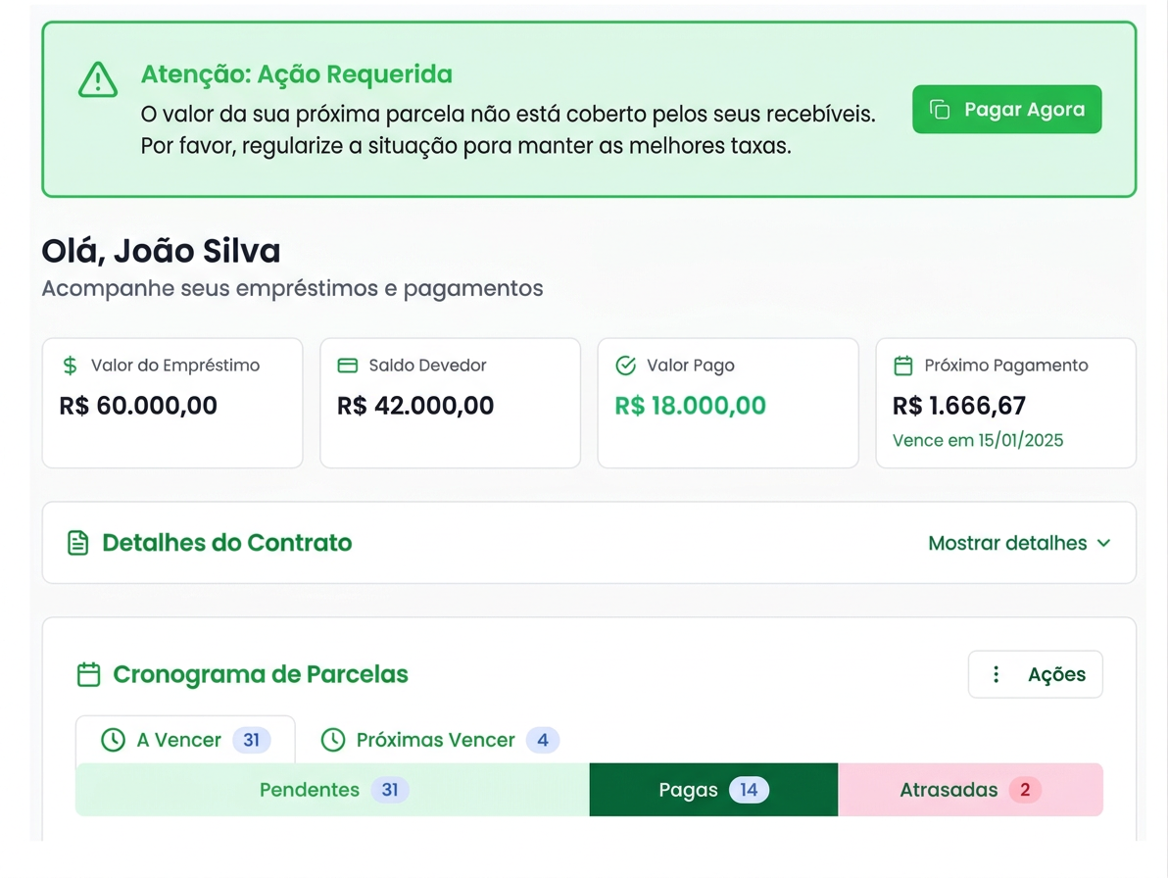Expand Mostrar detalhes in Detalhes do Contrato
The width and height of the screenshot is (1168, 878).
pos(1009,543)
